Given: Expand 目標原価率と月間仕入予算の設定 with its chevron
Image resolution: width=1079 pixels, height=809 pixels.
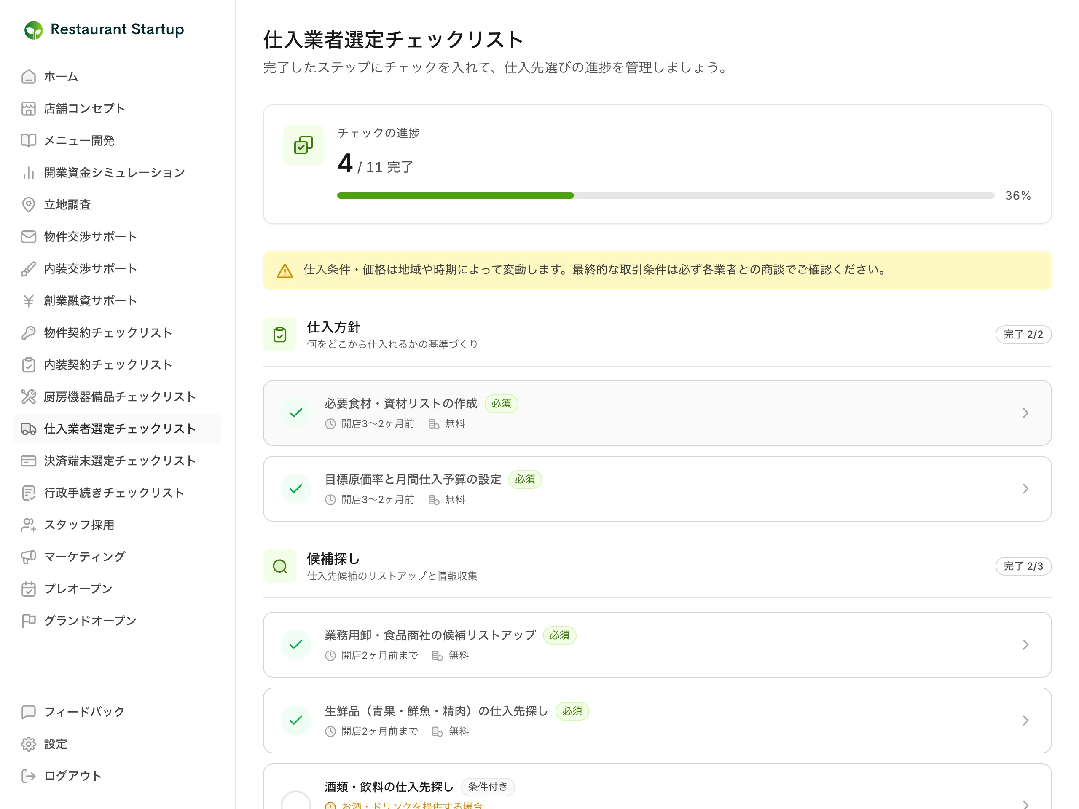Looking at the screenshot, I should [x=1025, y=489].
